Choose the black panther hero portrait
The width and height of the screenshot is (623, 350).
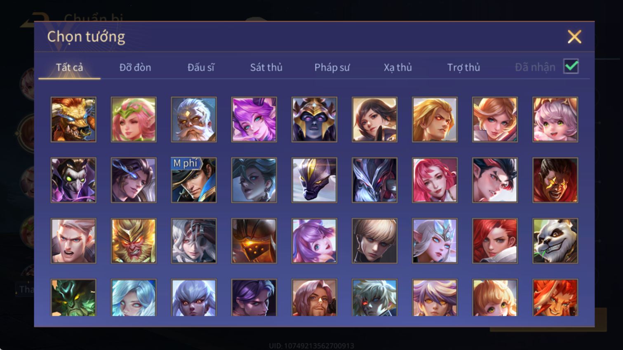pyautogui.click(x=314, y=180)
